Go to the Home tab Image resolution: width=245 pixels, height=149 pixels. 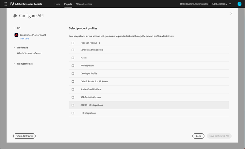tap(57, 4)
